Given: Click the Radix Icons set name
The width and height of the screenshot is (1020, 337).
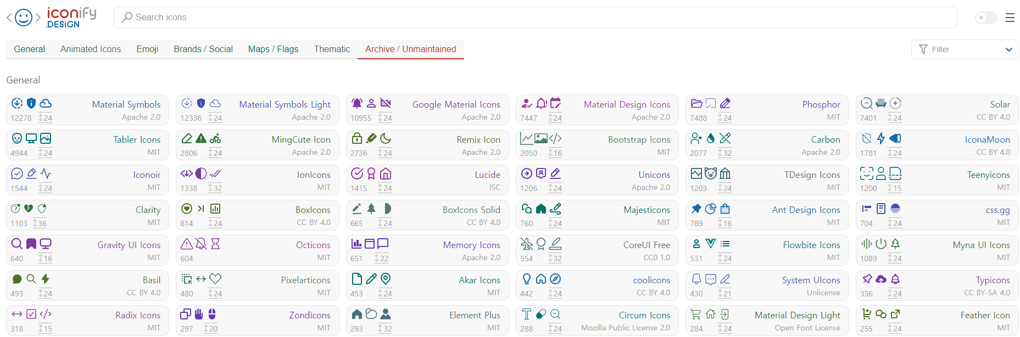Looking at the screenshot, I should [138, 315].
